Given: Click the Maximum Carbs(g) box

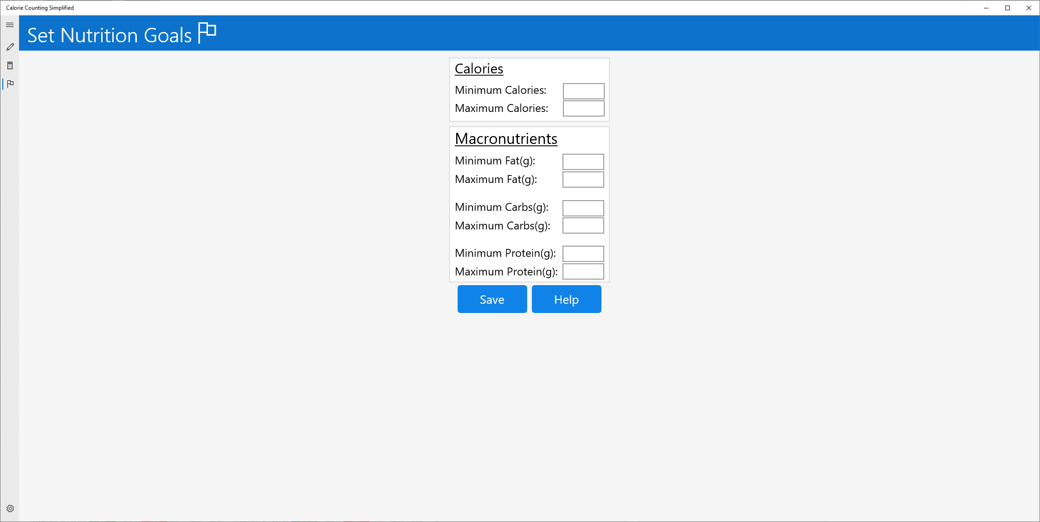Looking at the screenshot, I should [x=583, y=226].
